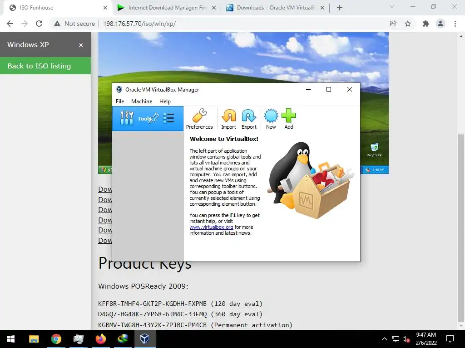Open the Chrome extensions puzzle icon

point(426,24)
